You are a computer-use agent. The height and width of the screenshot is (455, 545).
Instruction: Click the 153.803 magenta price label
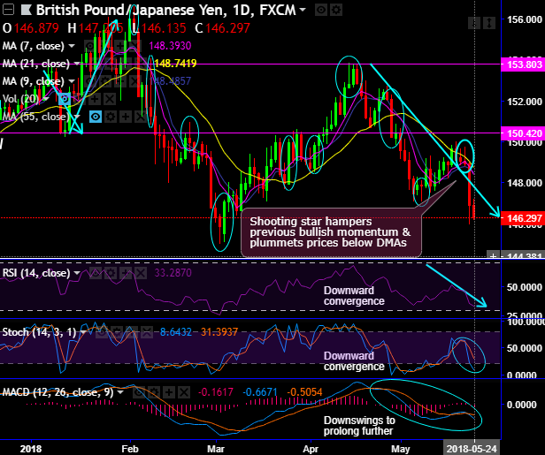(522, 64)
